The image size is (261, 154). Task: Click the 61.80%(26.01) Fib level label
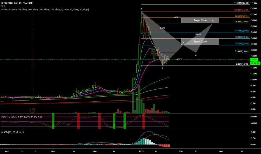tap(242, 31)
